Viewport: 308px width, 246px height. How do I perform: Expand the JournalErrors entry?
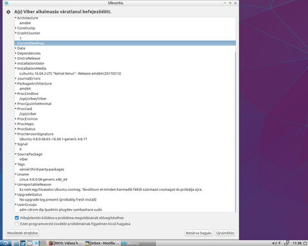(x=15, y=78)
